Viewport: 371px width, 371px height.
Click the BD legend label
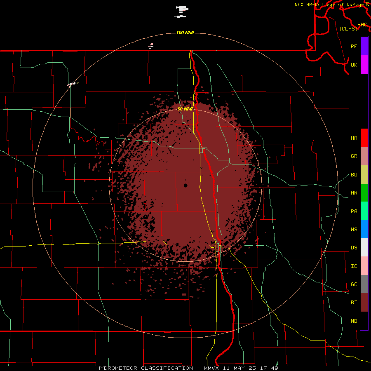pyautogui.click(x=354, y=175)
